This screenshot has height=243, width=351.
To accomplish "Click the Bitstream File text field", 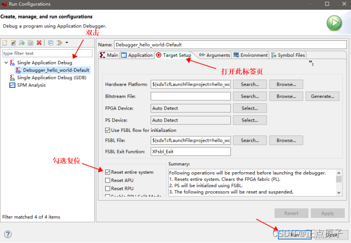I will [x=191, y=96].
